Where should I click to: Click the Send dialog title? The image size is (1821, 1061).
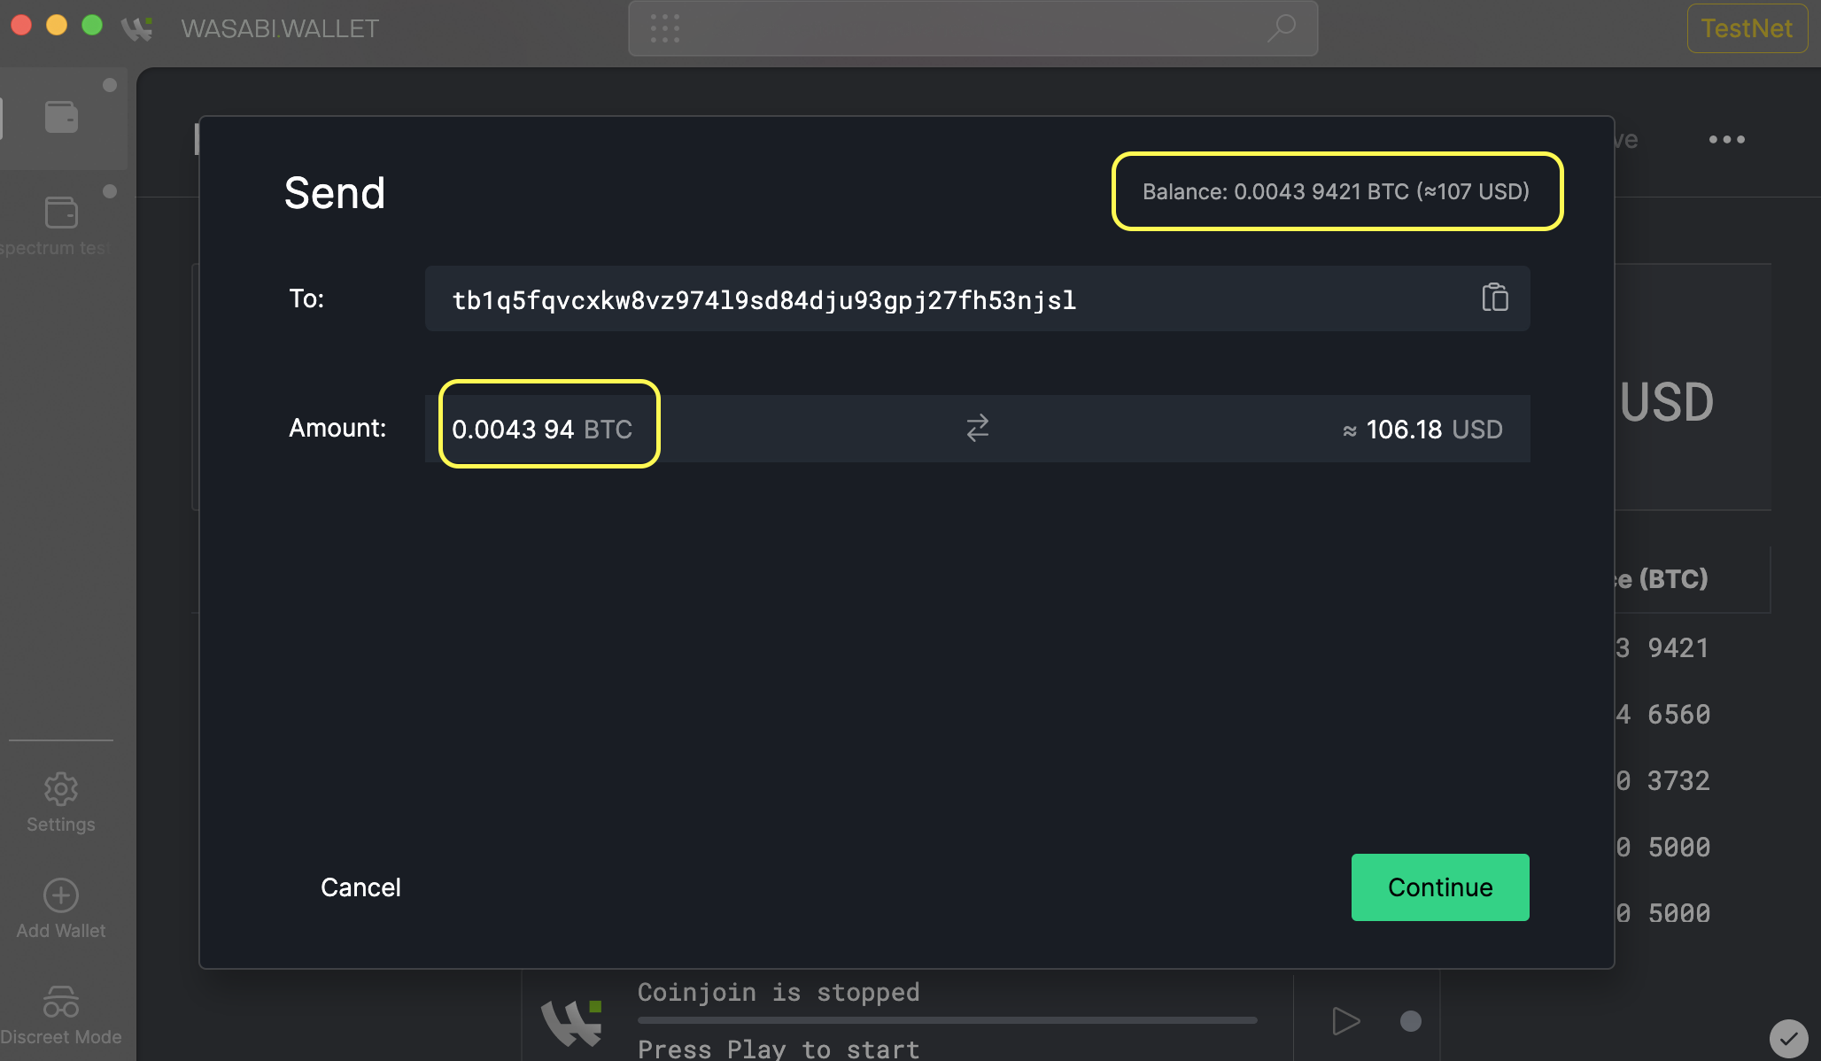[335, 192]
